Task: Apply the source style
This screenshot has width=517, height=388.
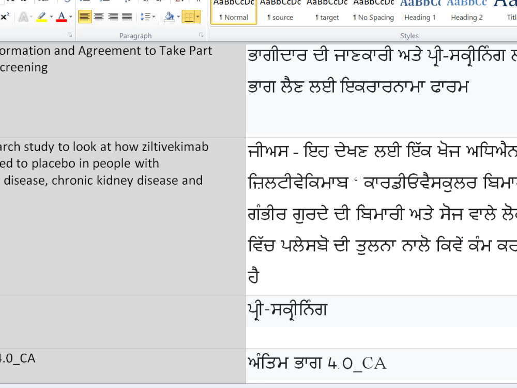Action: point(280,12)
